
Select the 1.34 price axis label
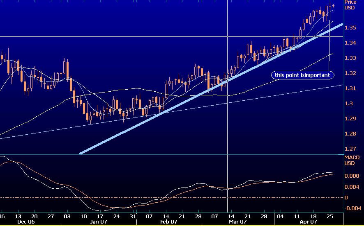pyautogui.click(x=350, y=43)
